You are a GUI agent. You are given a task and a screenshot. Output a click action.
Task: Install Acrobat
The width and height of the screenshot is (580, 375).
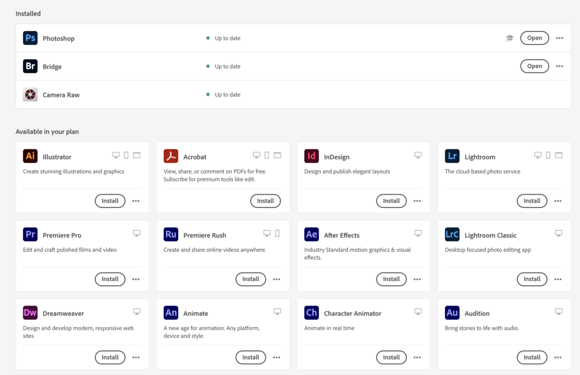coord(265,201)
